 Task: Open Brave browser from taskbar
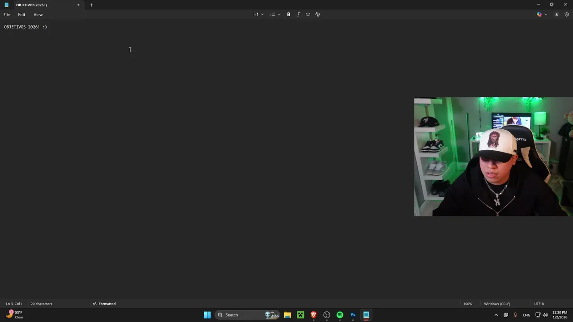coord(314,315)
